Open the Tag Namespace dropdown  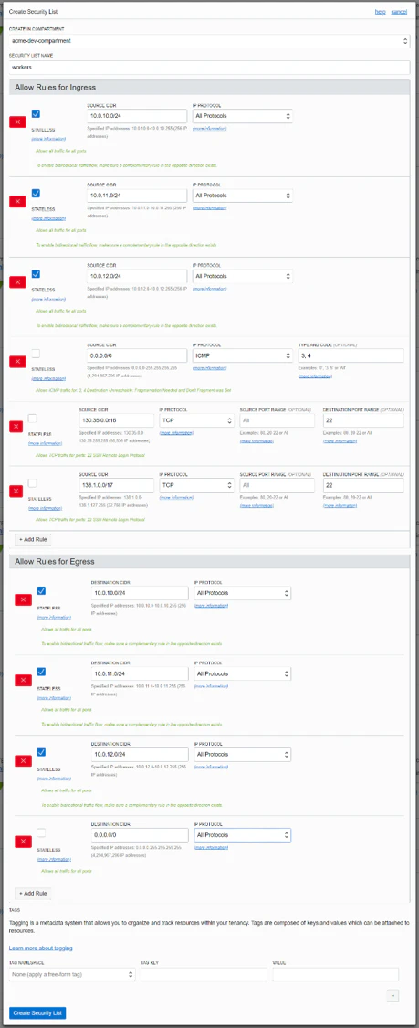point(72,974)
